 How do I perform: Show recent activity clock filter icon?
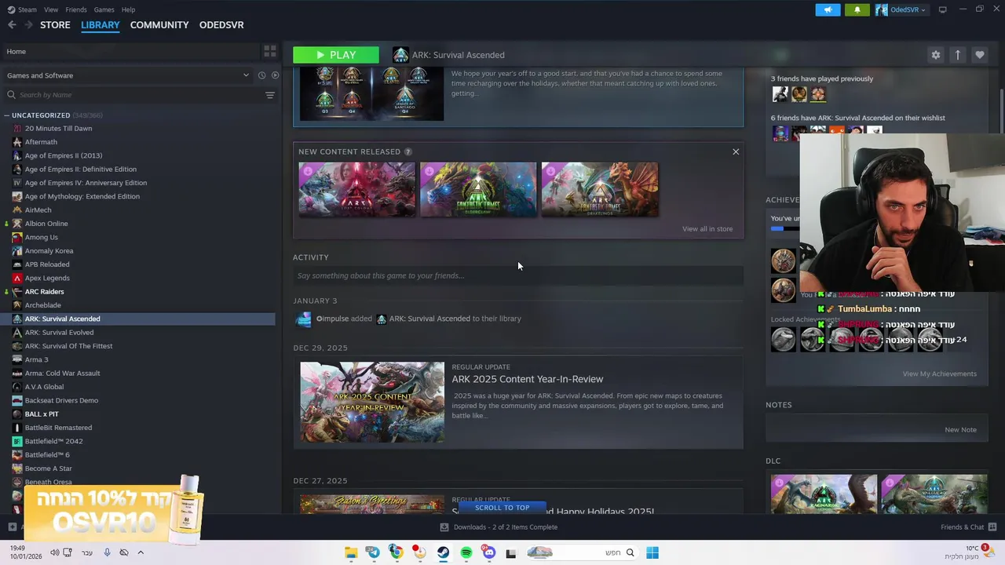click(x=261, y=75)
